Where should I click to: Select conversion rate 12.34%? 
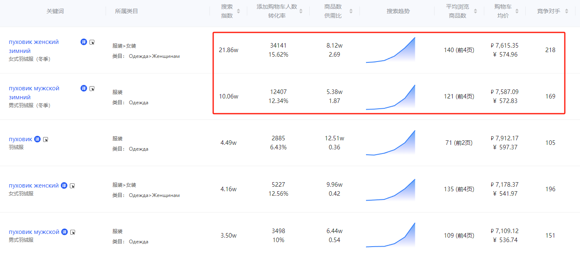(x=278, y=101)
